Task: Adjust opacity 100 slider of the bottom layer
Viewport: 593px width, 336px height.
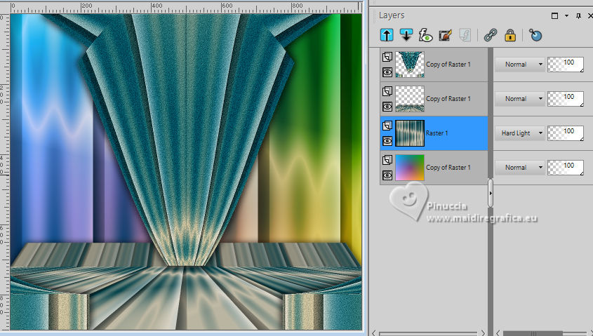Action: click(x=566, y=168)
